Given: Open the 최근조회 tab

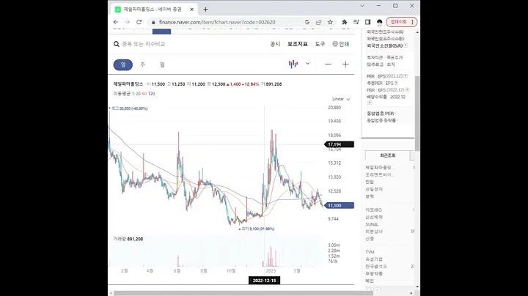Looking at the screenshot, I should (x=388, y=155).
